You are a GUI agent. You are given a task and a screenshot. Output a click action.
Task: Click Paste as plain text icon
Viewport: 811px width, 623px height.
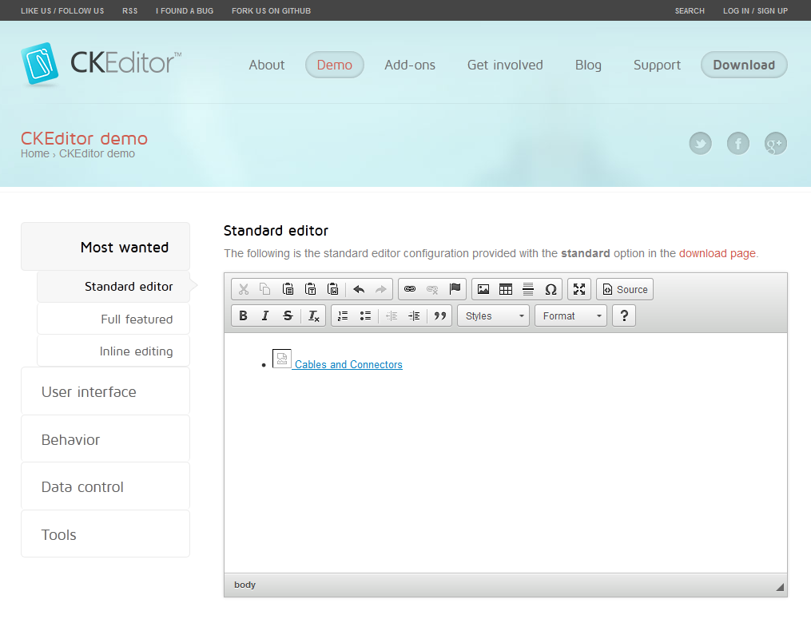310,289
